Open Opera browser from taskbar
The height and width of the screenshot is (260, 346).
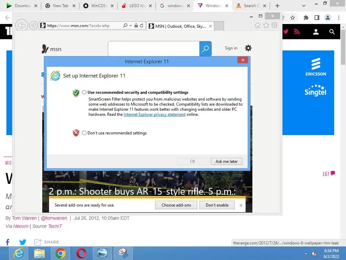tap(81, 253)
